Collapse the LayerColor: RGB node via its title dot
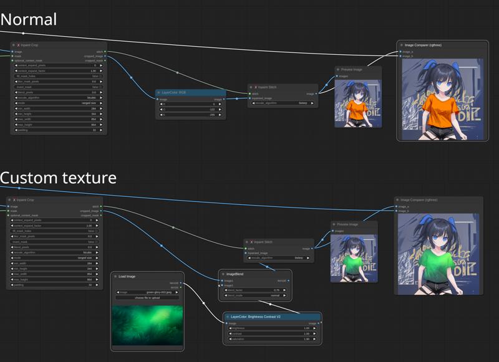 pyautogui.click(x=158, y=92)
